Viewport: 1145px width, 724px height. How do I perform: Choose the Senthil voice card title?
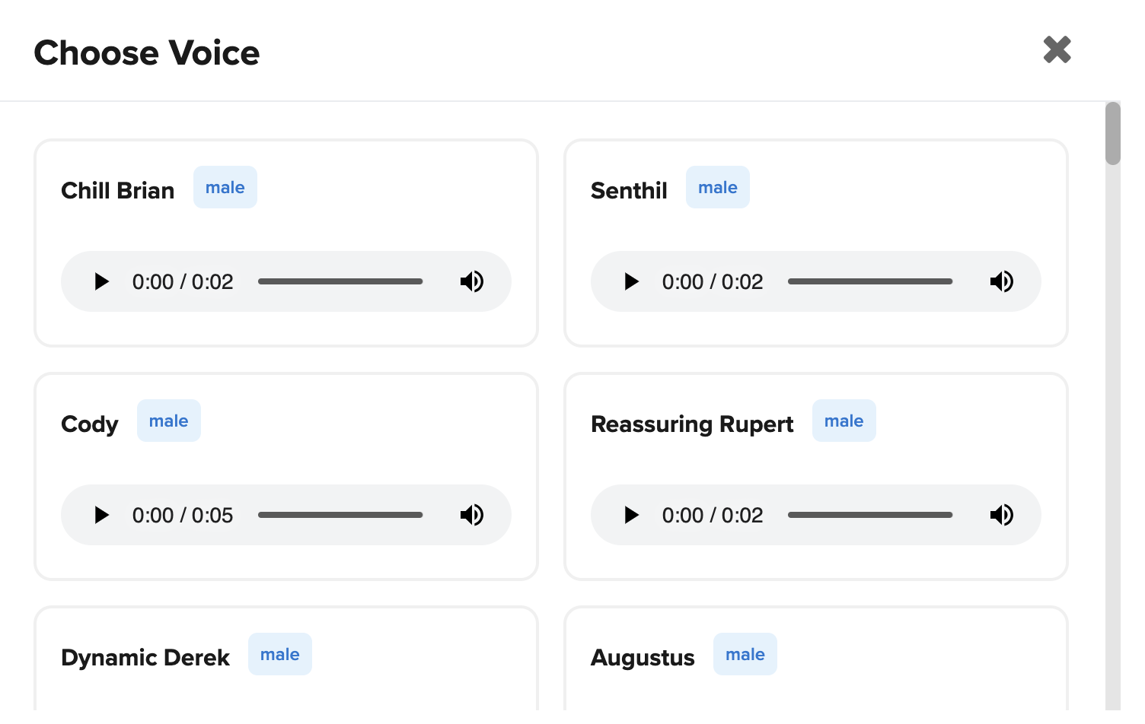tap(629, 191)
